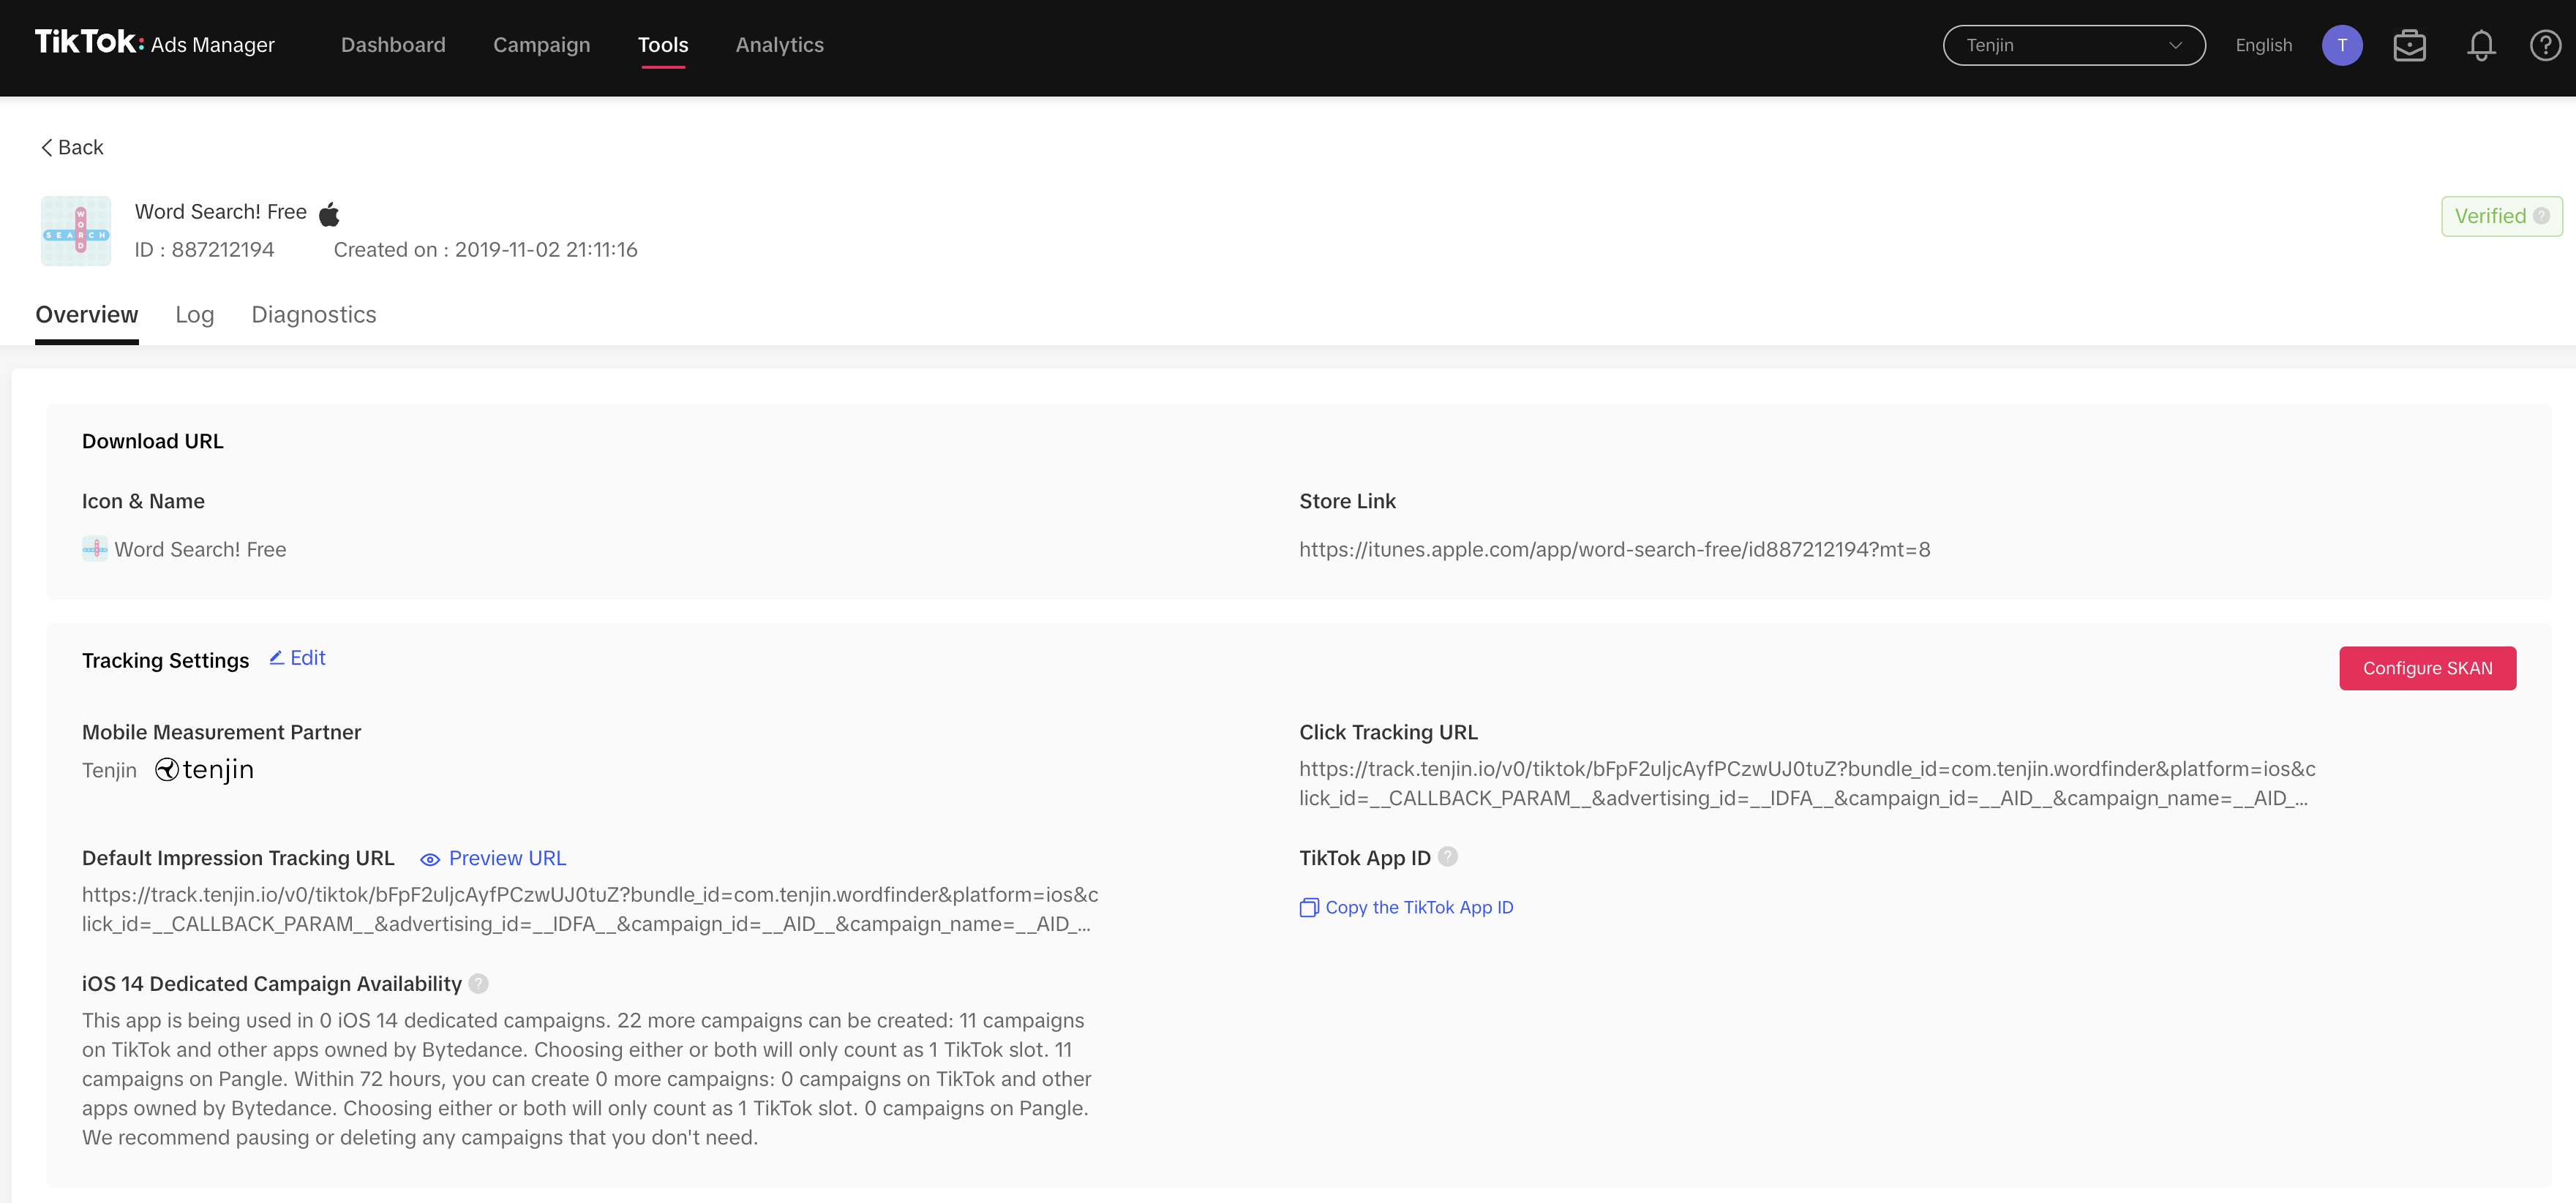Go Back to the previous page
Screen dimensions: 2576x1203
click(72, 147)
